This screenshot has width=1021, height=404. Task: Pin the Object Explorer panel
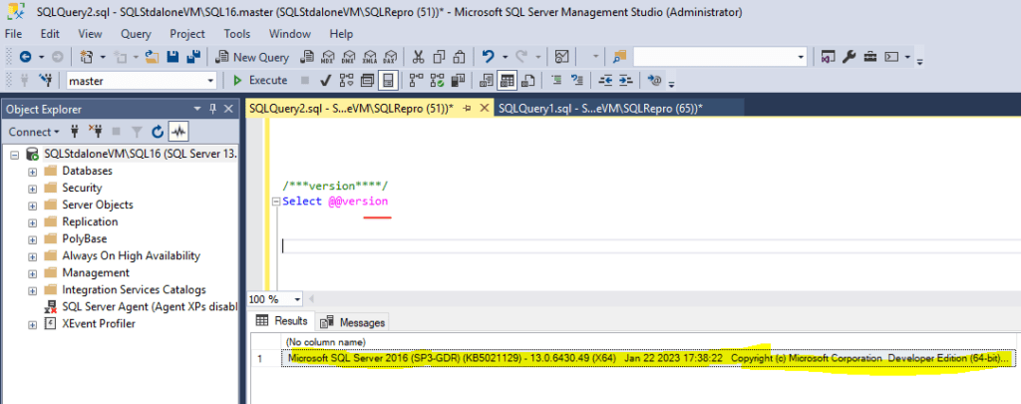(x=212, y=109)
